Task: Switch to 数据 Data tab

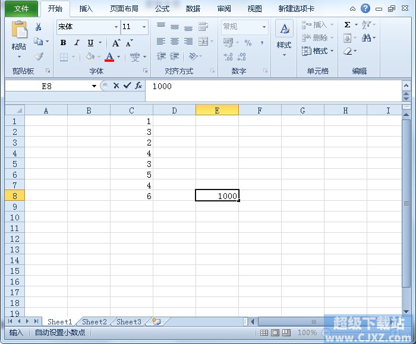Action: pos(193,9)
